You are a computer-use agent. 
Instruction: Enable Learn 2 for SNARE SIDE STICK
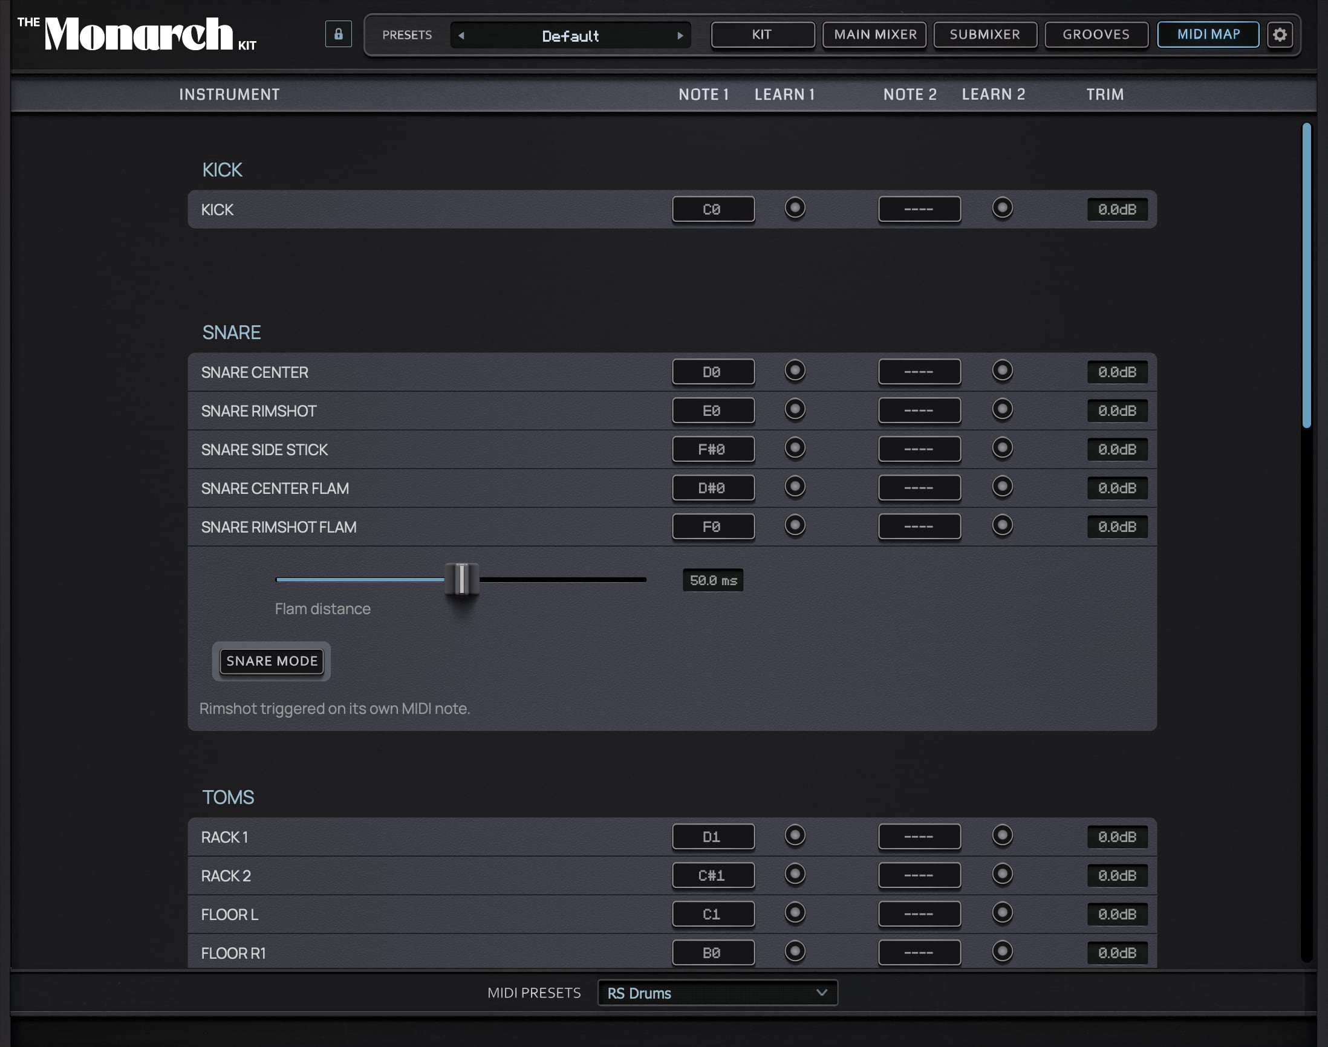click(x=1002, y=447)
